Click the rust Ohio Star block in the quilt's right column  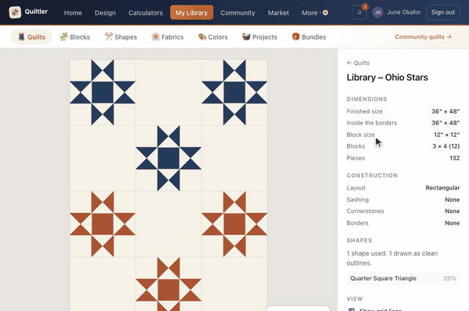pos(234,224)
